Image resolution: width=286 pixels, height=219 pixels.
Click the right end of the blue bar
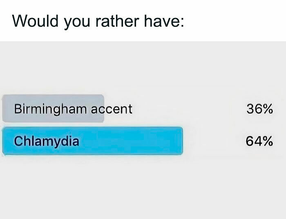point(179,141)
